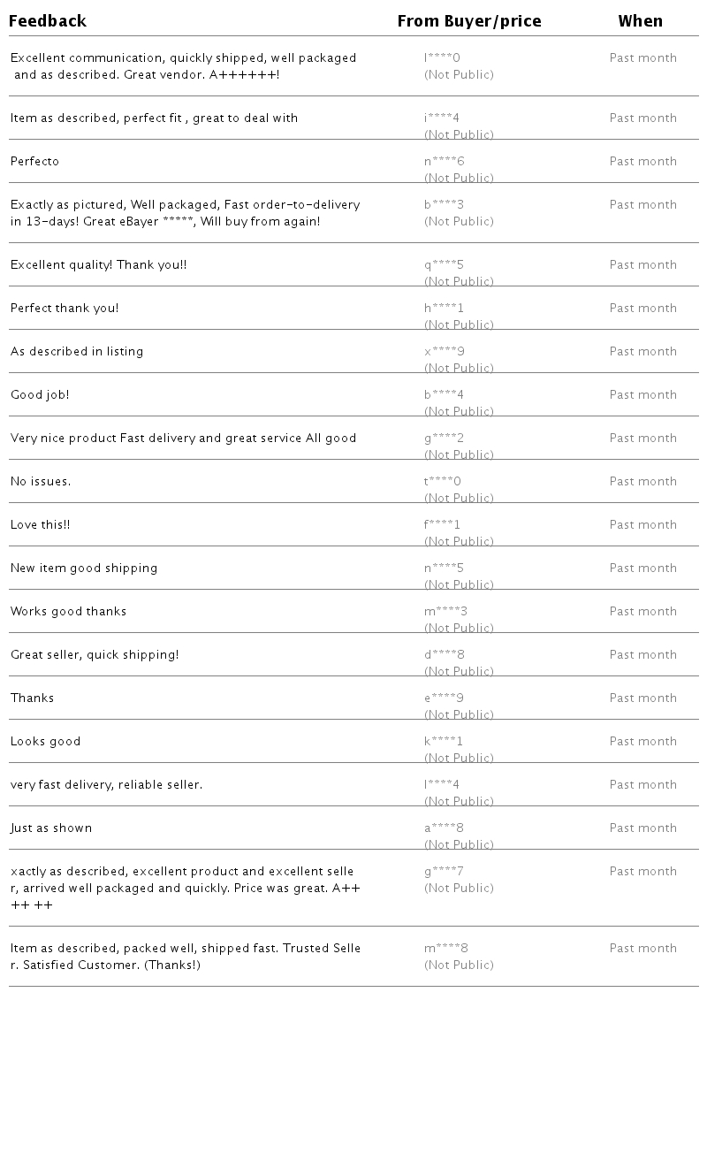Click the From Buyer/price column header
The width and height of the screenshot is (707, 1160).
click(469, 21)
